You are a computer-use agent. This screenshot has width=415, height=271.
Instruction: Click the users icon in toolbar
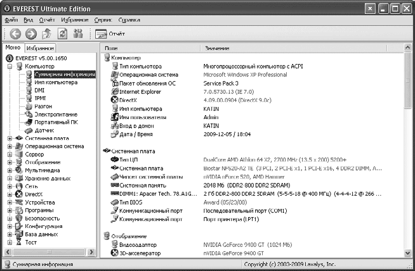click(79, 34)
